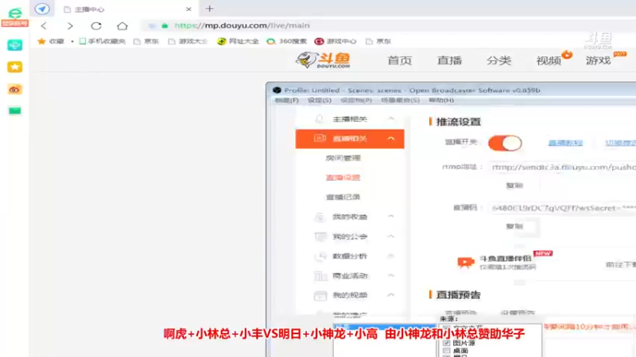This screenshot has height=357, width=636.
Task: Open 视频 in the Douyu navigation
Action: tap(549, 60)
